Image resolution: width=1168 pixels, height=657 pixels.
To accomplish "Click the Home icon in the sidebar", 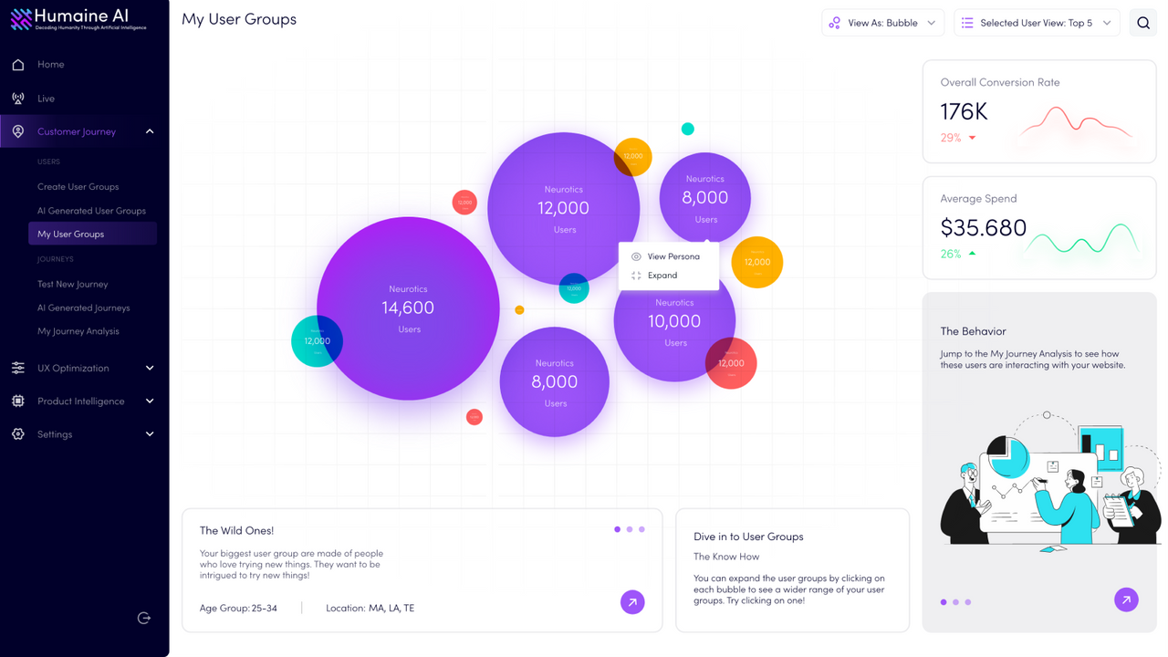I will pyautogui.click(x=17, y=64).
